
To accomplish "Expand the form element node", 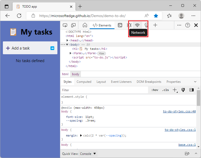I will pyautogui.click(x=70, y=53).
